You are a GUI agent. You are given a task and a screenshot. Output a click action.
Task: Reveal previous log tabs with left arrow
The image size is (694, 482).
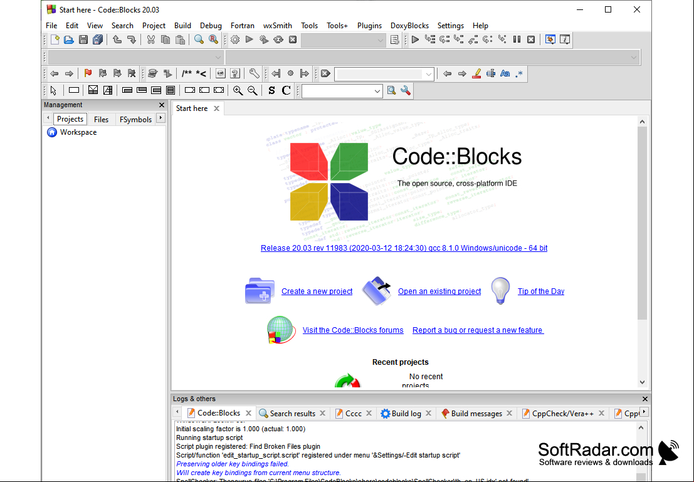177,412
